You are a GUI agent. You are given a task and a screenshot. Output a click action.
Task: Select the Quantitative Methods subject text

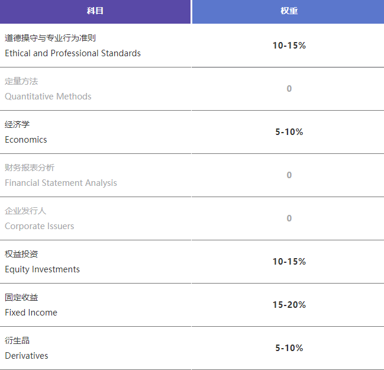(x=48, y=96)
